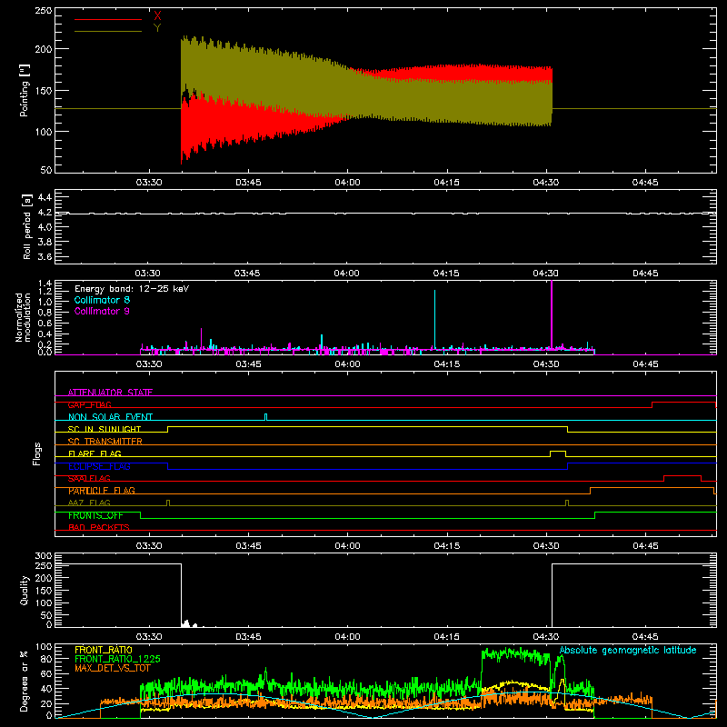Click the SAA_FLAG raised segment near 04:50
Image resolution: width=727 pixels, height=727 pixels.
coord(682,478)
